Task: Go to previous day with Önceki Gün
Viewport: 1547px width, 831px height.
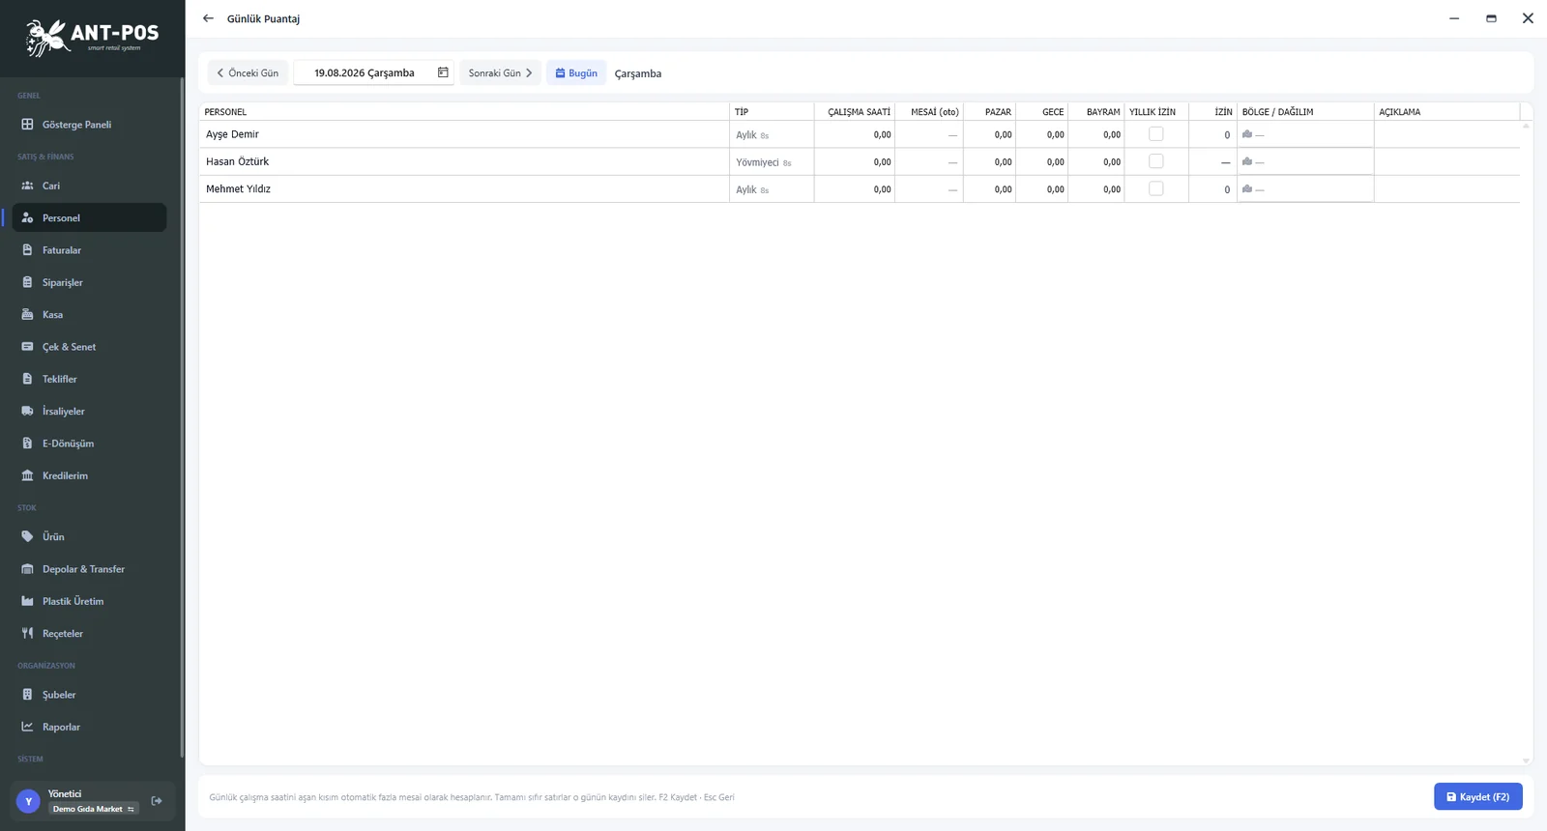Action: pos(248,72)
